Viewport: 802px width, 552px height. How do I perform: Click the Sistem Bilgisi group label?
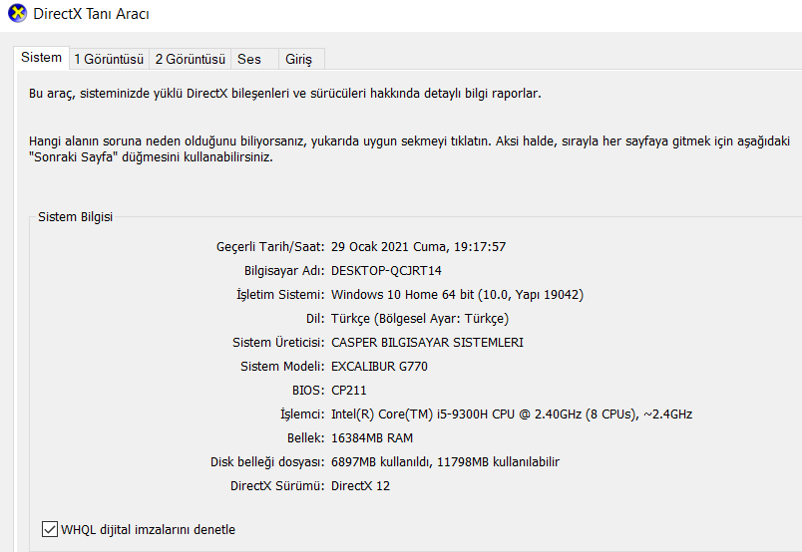pos(75,216)
